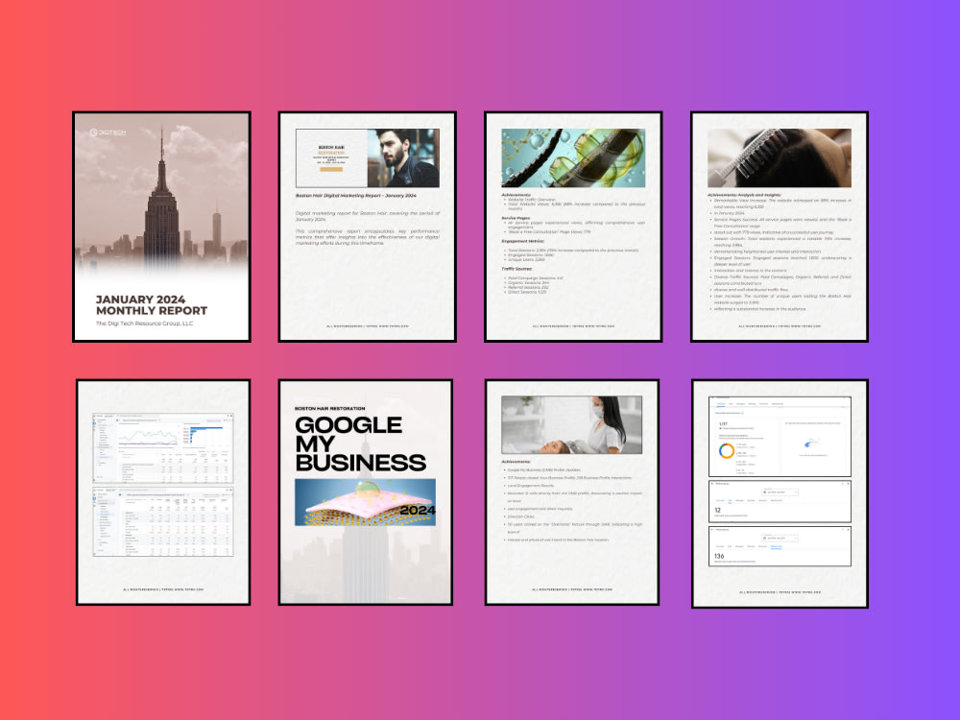Image resolution: width=960 pixels, height=720 pixels.
Task: Select the lower analytics table screenshot
Action: click(x=163, y=521)
